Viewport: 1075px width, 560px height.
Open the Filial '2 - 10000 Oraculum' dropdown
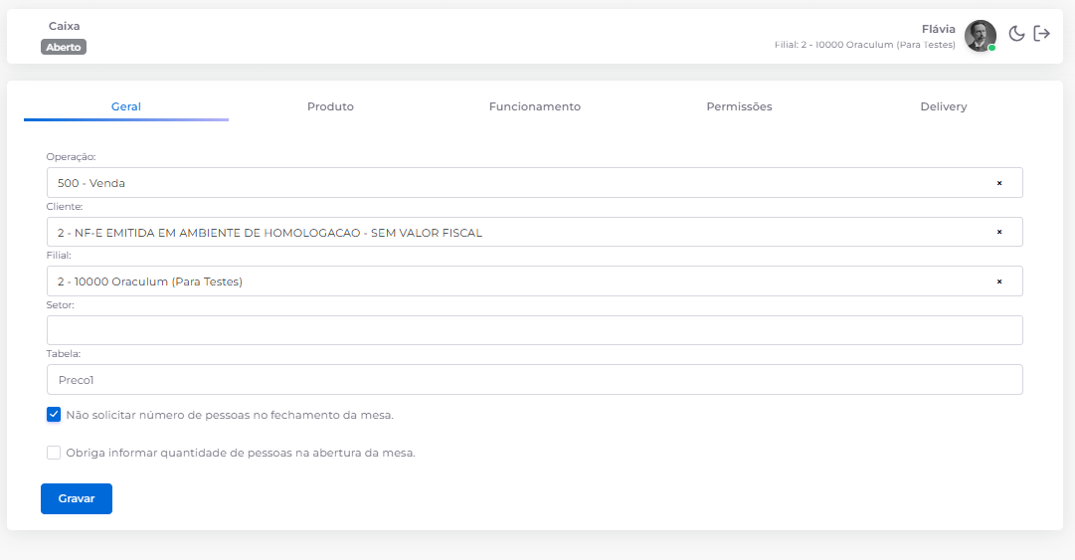tap(535, 281)
